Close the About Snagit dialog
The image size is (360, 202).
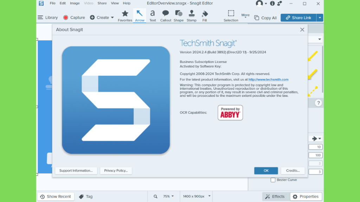pos(302,29)
